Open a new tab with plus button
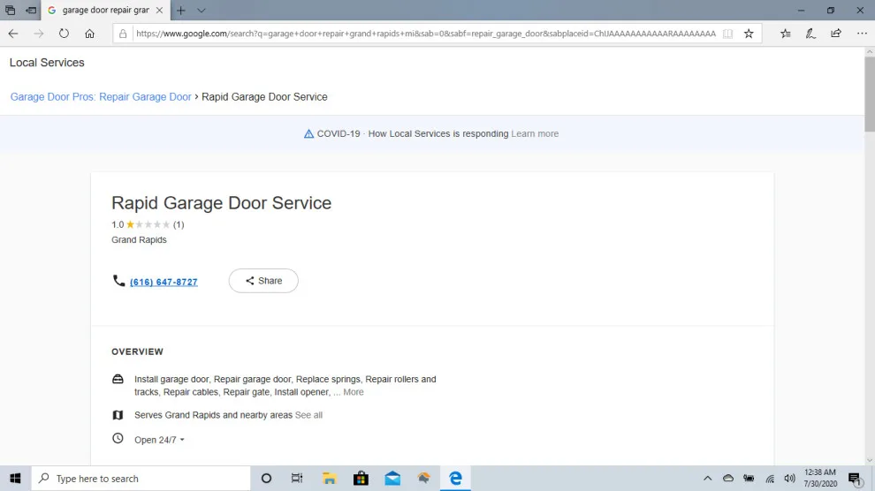Image resolution: width=875 pixels, height=491 pixels. [181, 10]
